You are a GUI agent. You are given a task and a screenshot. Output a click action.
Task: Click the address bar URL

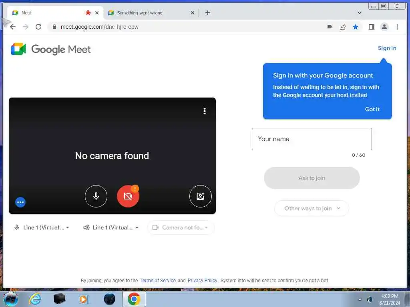(x=99, y=27)
